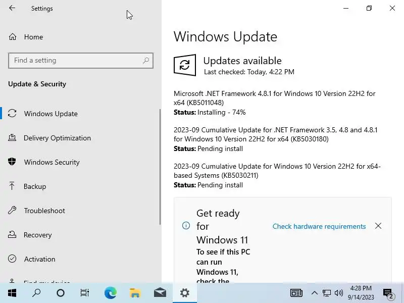This screenshot has height=303, width=404.
Task: Click the magnifier icon in the search box
Action: [146, 61]
